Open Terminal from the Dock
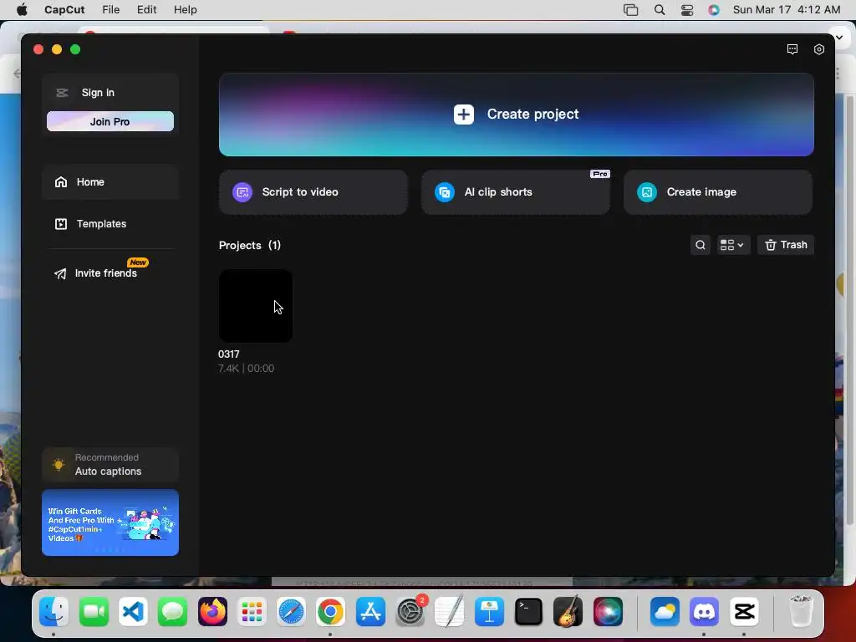856x642 pixels. click(x=528, y=612)
